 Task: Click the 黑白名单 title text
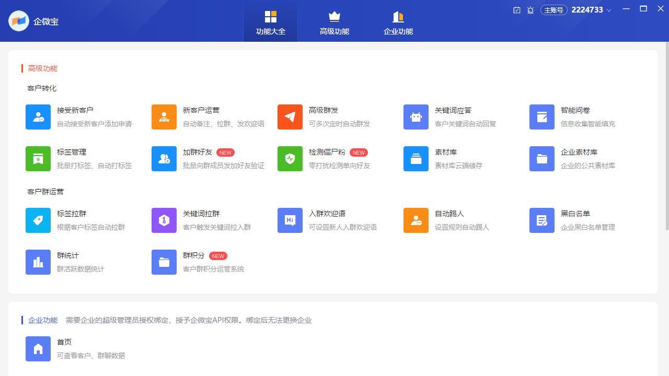pos(575,214)
